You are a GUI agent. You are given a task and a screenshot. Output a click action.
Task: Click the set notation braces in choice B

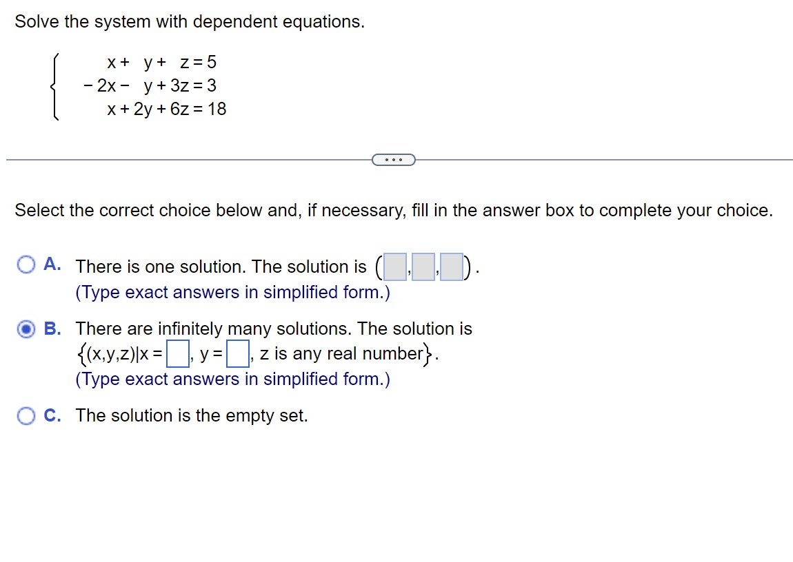click(x=83, y=353)
